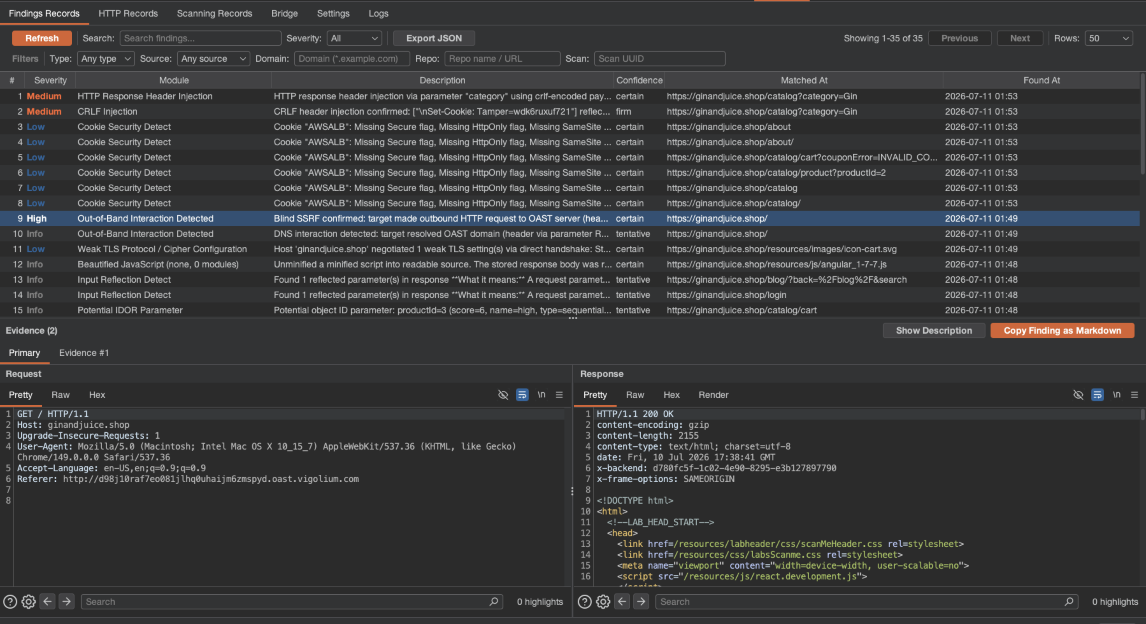Open the Request panel options menu

(559, 394)
